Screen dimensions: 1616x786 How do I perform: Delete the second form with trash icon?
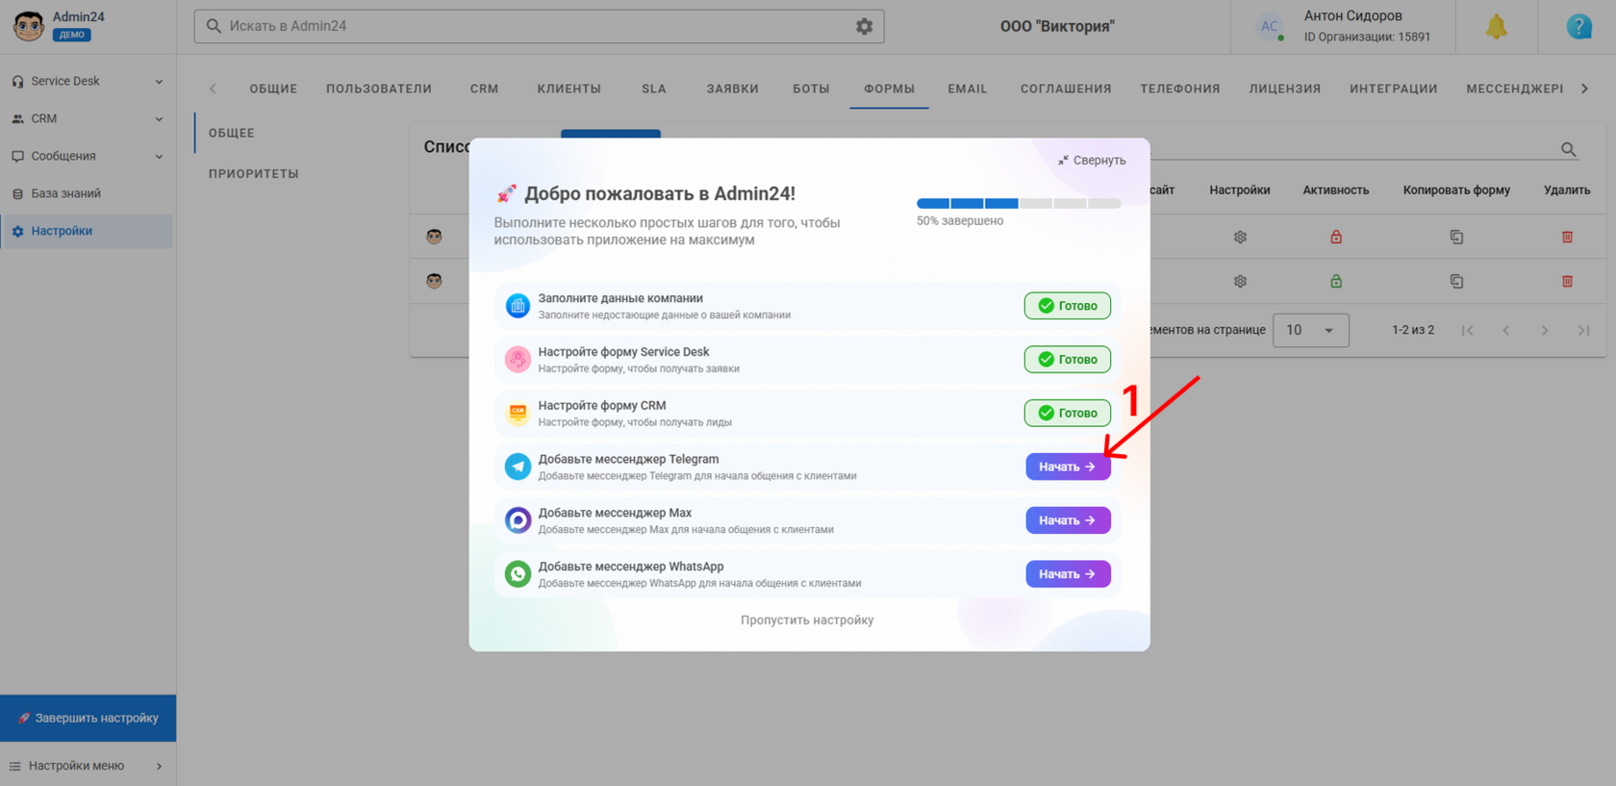pos(1567,282)
